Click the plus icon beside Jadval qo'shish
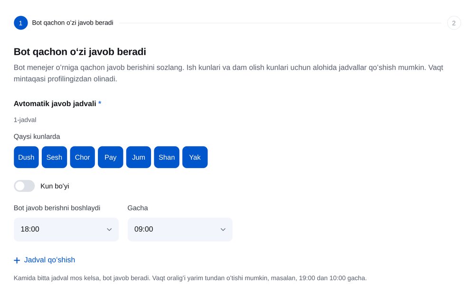Viewport: 475px width, 297px height. point(17,260)
